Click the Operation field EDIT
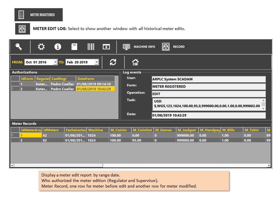This screenshot has height=210, width=280. pos(209,94)
